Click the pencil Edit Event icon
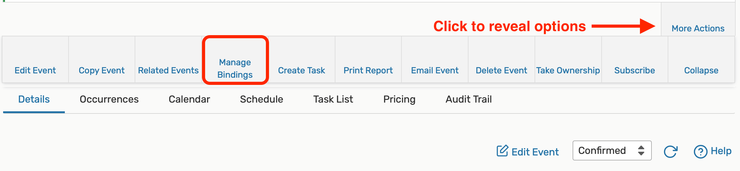740x171 pixels. tap(502, 151)
